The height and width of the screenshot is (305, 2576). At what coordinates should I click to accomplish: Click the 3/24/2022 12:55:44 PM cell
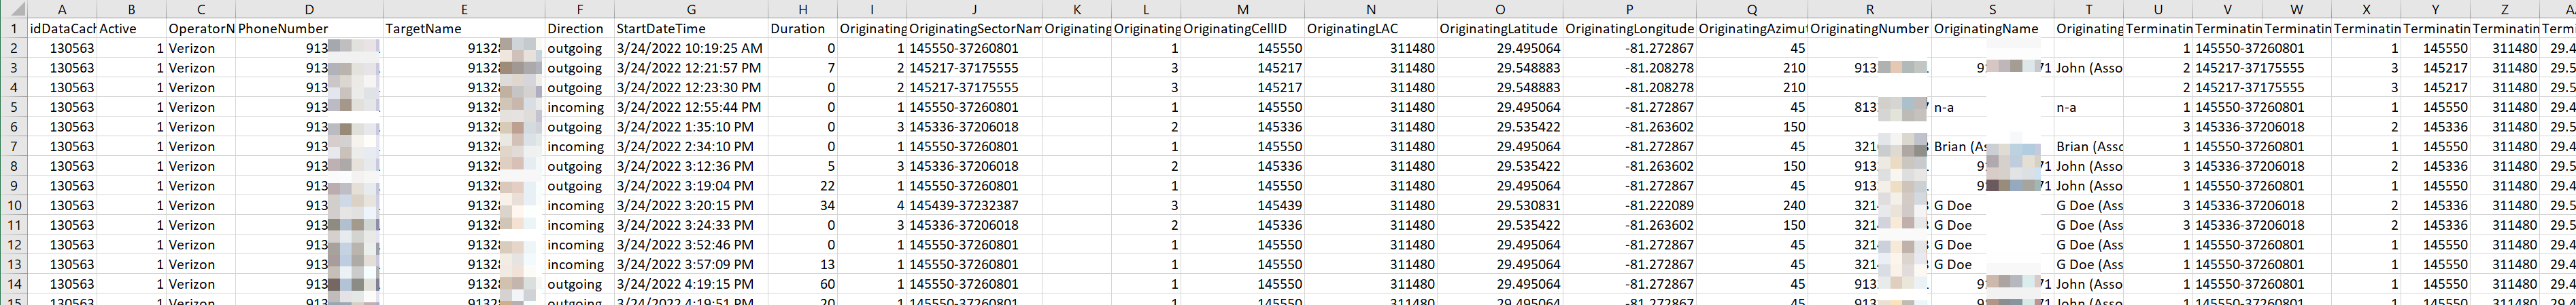tap(690, 106)
